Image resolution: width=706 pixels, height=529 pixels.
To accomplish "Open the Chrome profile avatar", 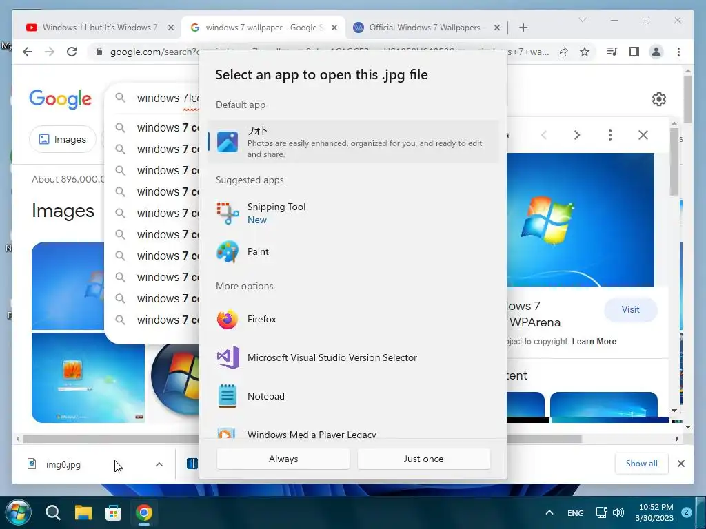I will 656,52.
